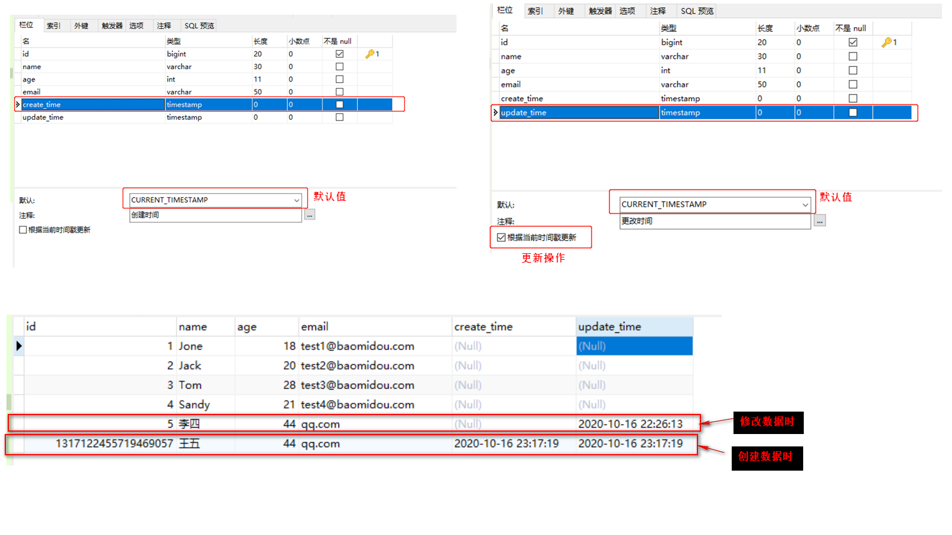952x535 pixels.
Task: Switch to 索引 tab in left designer
Action: coord(54,25)
